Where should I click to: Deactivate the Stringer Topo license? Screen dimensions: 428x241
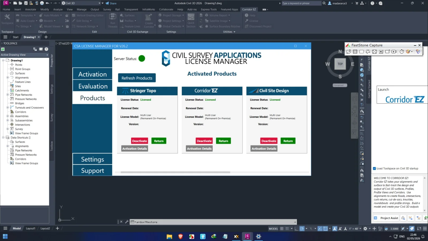click(x=139, y=141)
